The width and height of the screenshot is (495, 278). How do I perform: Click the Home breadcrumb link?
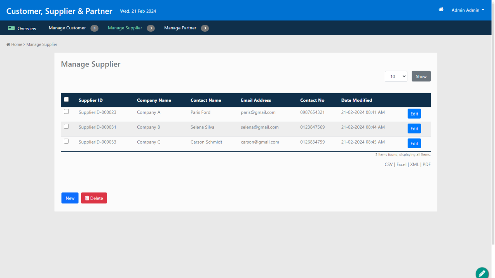point(16,44)
